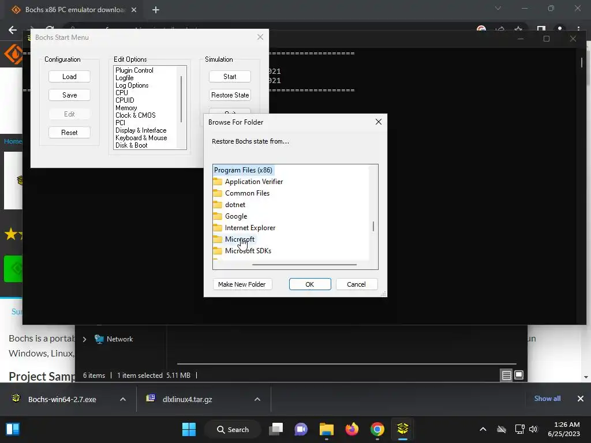
Task: Close the Bochs Start Menu dialog
Action: pos(260,37)
